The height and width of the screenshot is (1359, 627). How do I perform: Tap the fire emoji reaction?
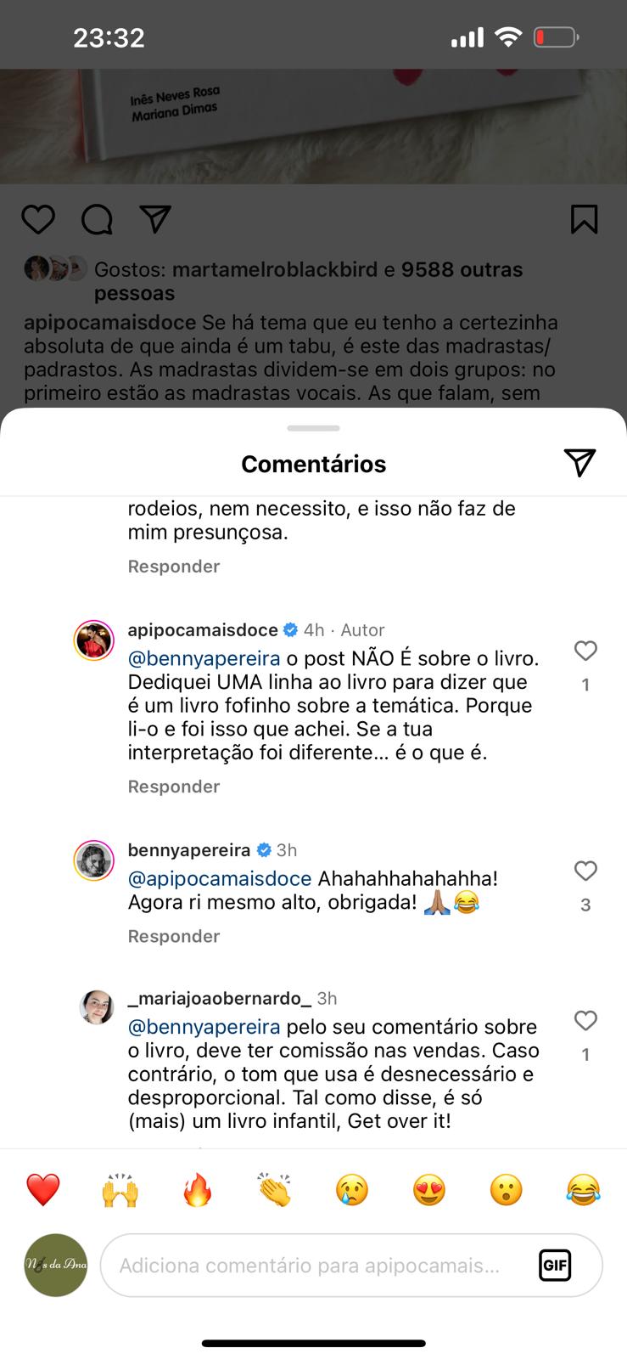click(197, 1190)
